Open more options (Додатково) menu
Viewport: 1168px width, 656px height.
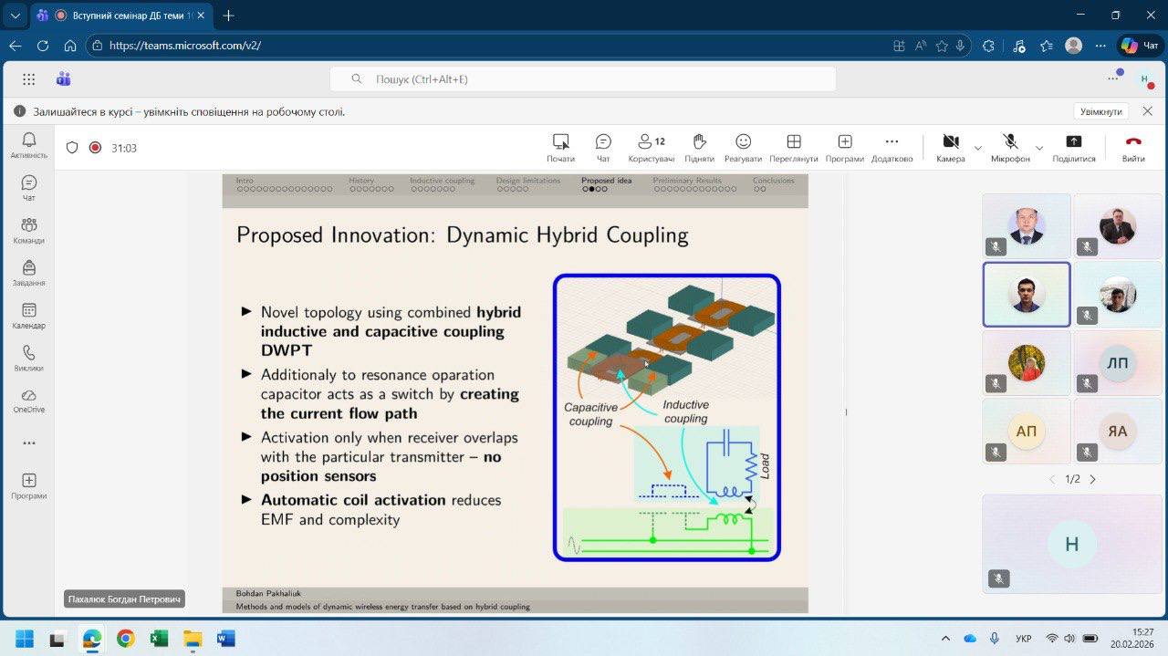[892, 147]
